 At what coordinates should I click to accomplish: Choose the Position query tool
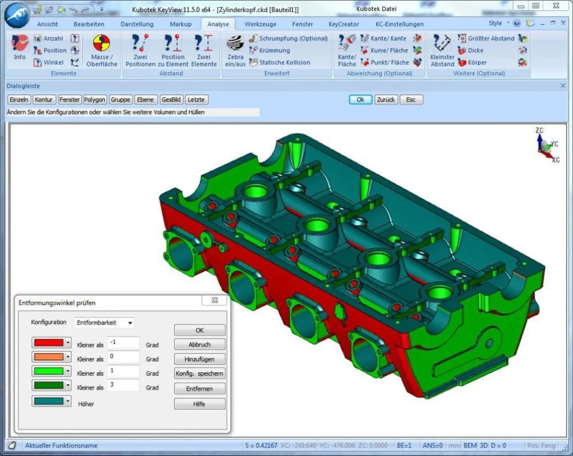coord(50,51)
